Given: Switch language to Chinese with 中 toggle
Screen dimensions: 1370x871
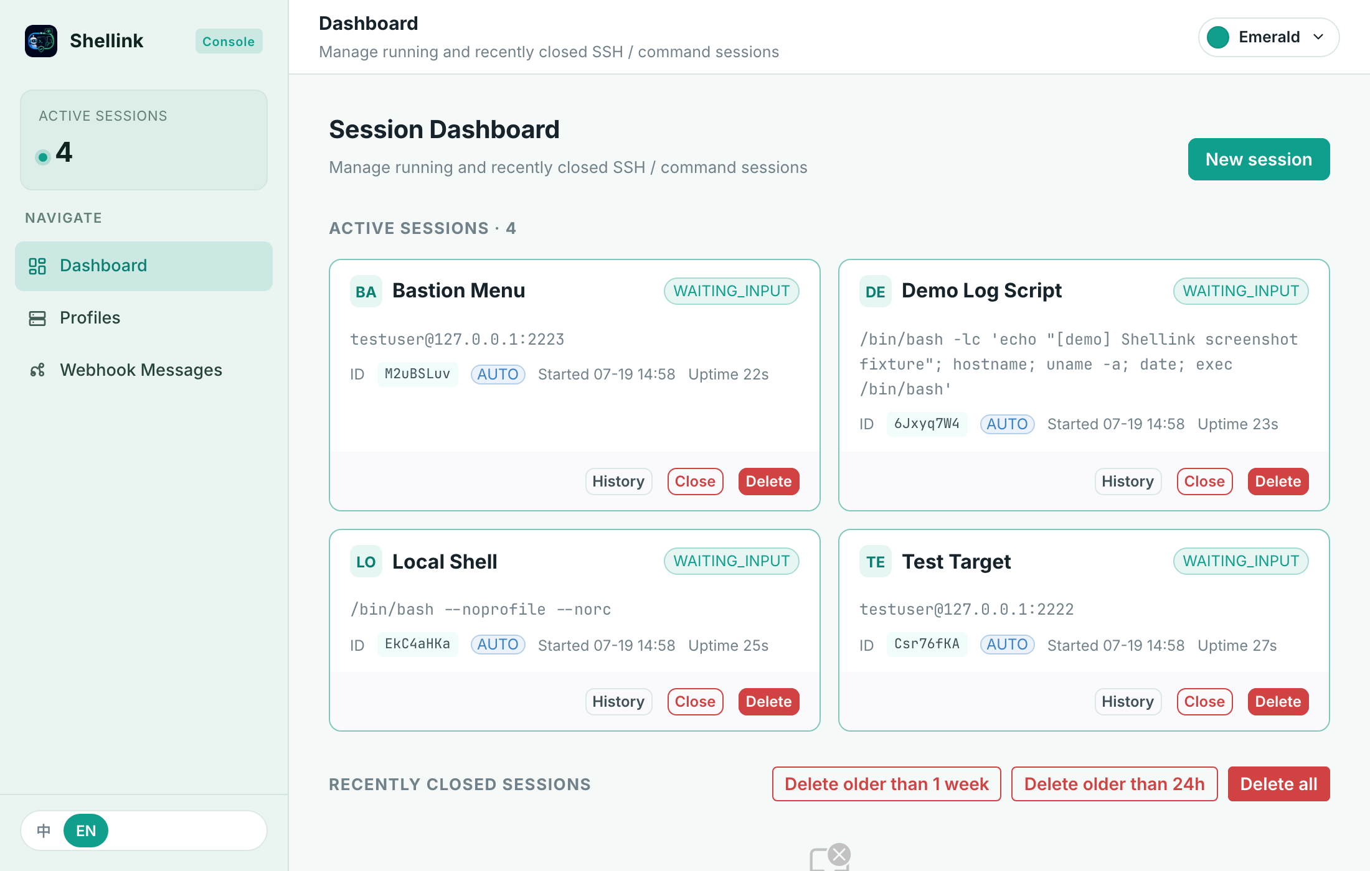Looking at the screenshot, I should (x=44, y=831).
